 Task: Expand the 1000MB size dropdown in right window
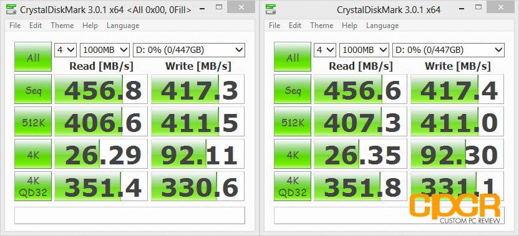364,50
